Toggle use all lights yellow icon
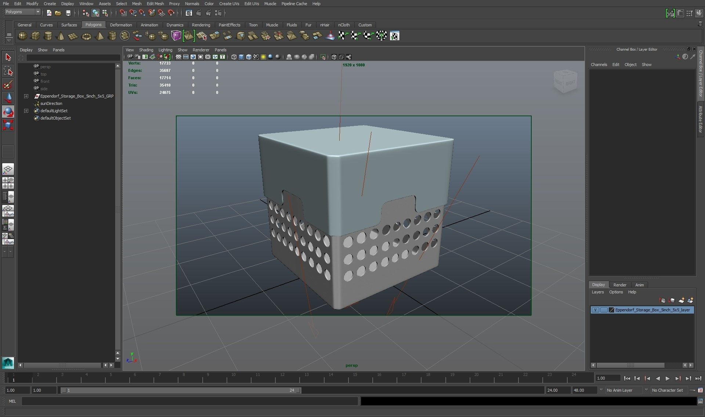705x417 pixels. pos(263,57)
